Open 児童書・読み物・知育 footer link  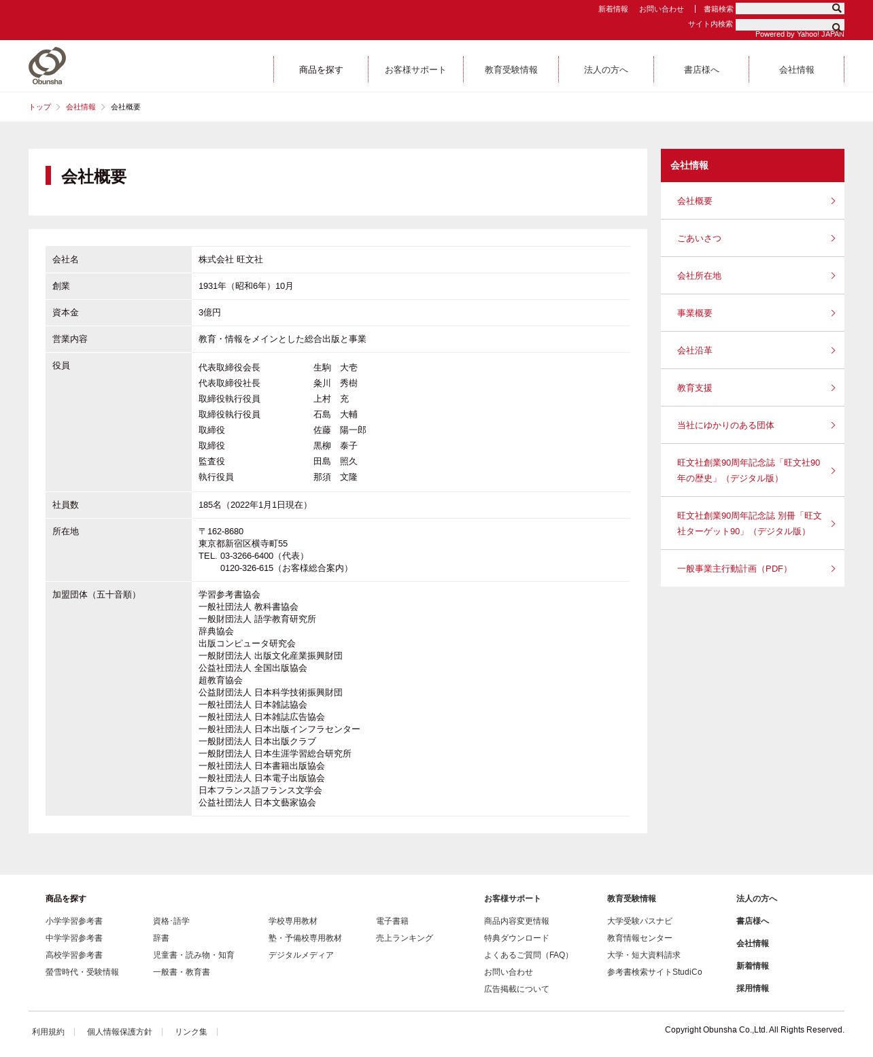194,955
